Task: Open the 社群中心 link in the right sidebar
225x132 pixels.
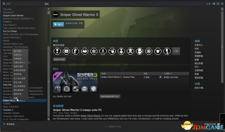Action: click(199, 45)
